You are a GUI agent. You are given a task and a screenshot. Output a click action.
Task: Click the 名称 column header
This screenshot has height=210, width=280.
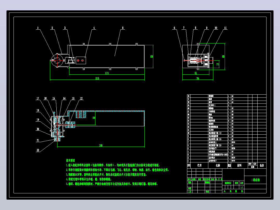click(218, 166)
